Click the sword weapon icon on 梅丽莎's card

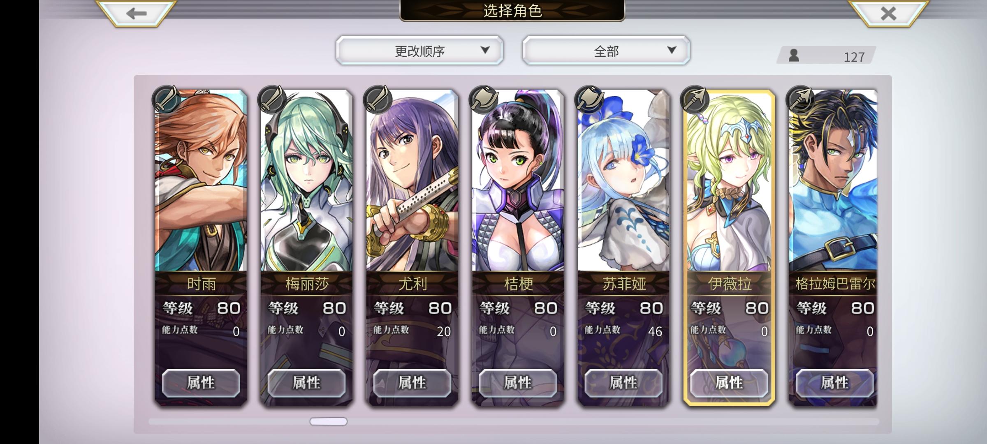tap(272, 99)
